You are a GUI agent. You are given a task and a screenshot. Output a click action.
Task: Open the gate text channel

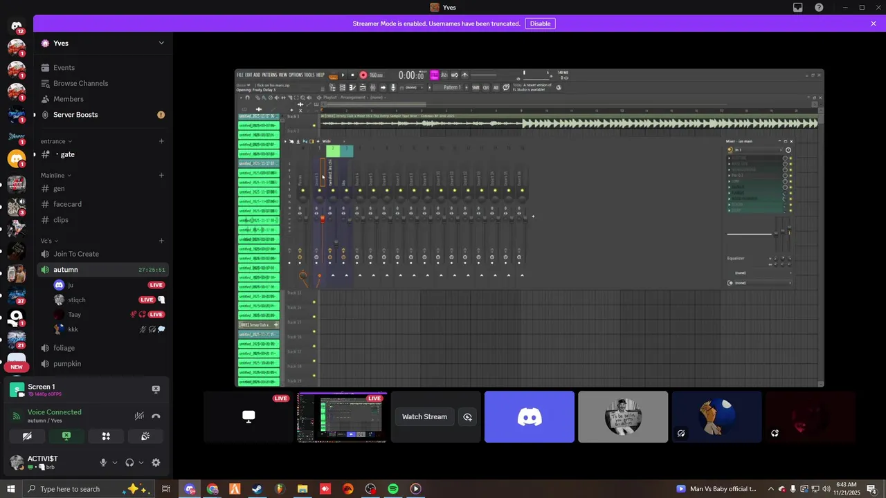[x=102, y=154]
